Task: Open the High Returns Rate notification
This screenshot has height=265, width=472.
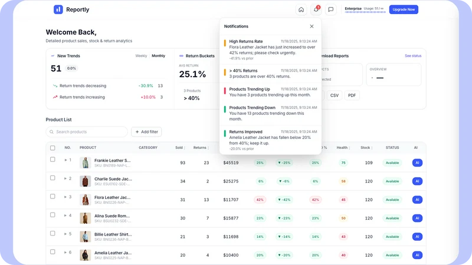Action: 270,50
